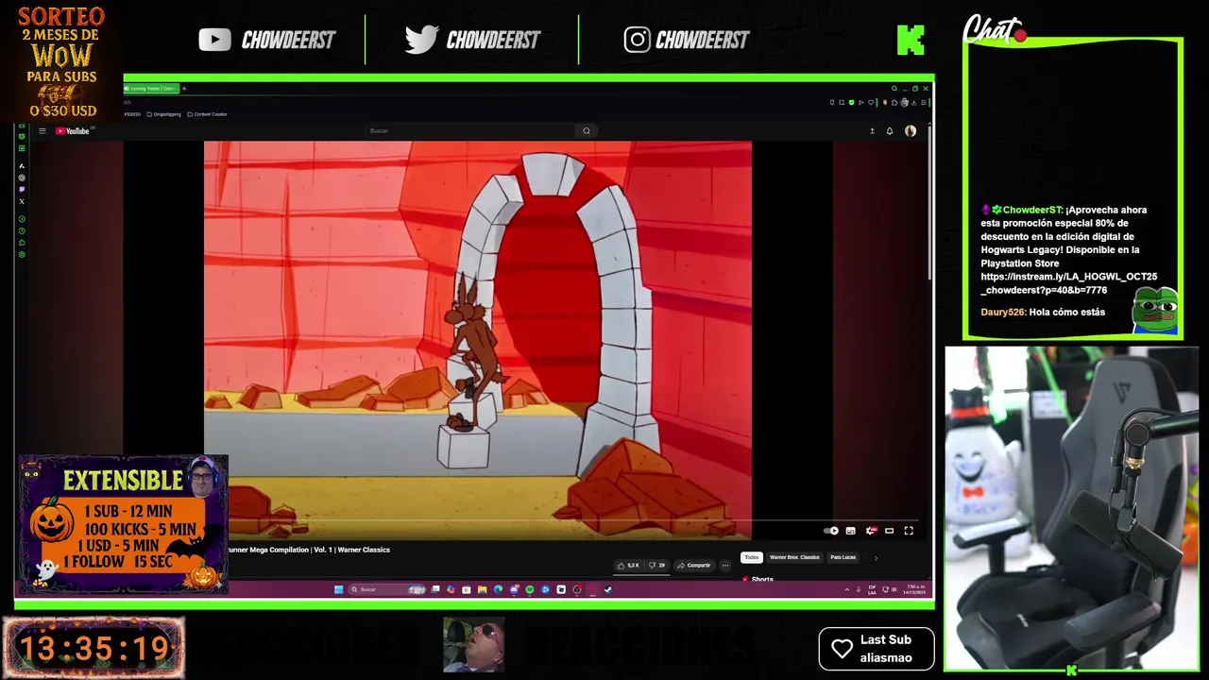Open the YouTube account avatar menu
1209x680 pixels.
pyautogui.click(x=911, y=131)
